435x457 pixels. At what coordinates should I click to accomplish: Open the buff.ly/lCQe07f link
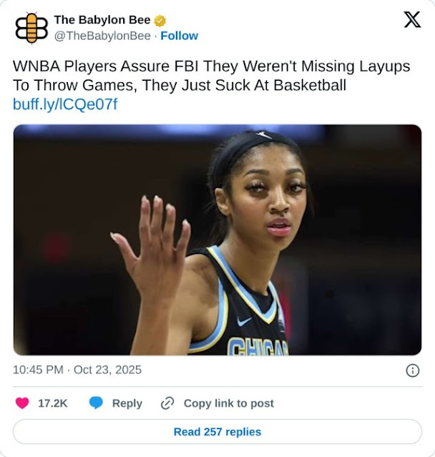(65, 104)
